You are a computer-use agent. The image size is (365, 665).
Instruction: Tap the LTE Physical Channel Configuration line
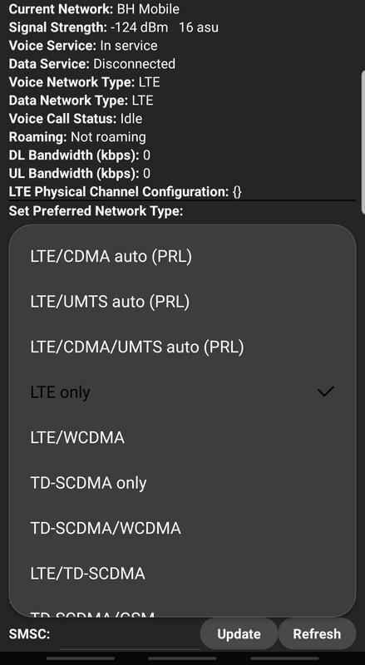(126, 192)
